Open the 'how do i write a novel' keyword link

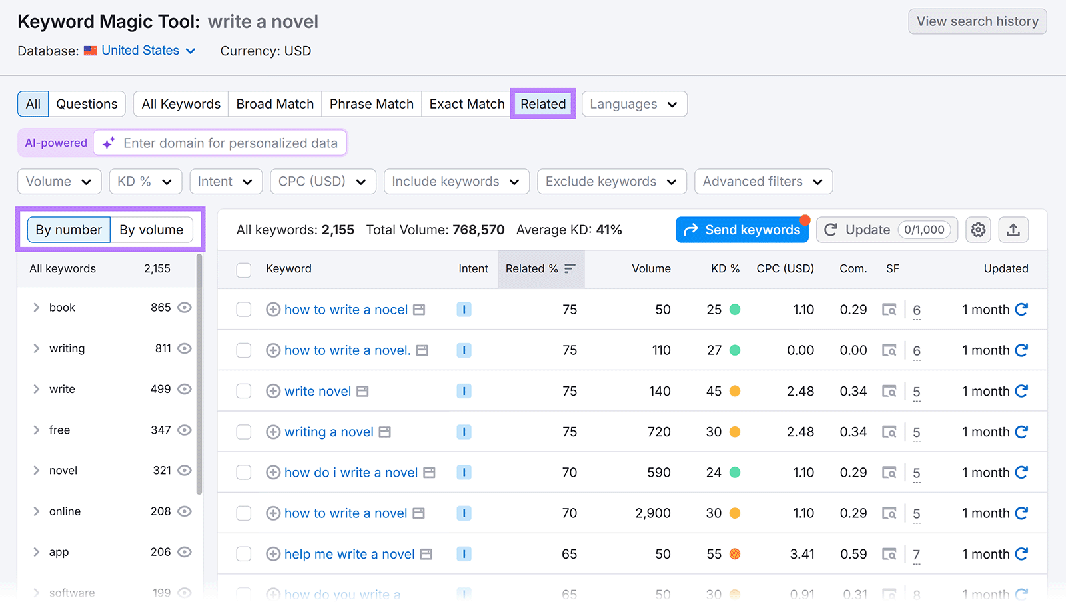(x=351, y=472)
